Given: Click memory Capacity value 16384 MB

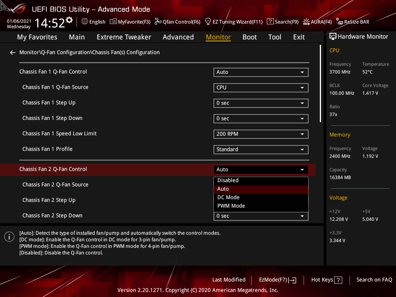Looking at the screenshot, I should coord(340,178).
